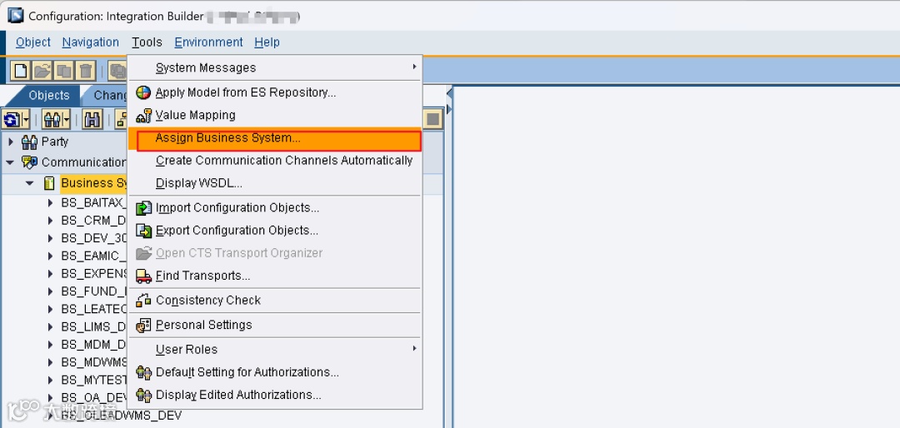Click the two-persons filter icon

click(52, 119)
